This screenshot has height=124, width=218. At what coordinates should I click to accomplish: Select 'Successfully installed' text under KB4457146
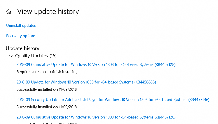(x=47, y=107)
